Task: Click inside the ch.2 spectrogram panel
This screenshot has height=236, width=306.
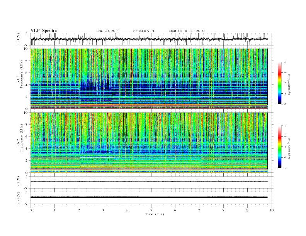Action: coord(149,142)
